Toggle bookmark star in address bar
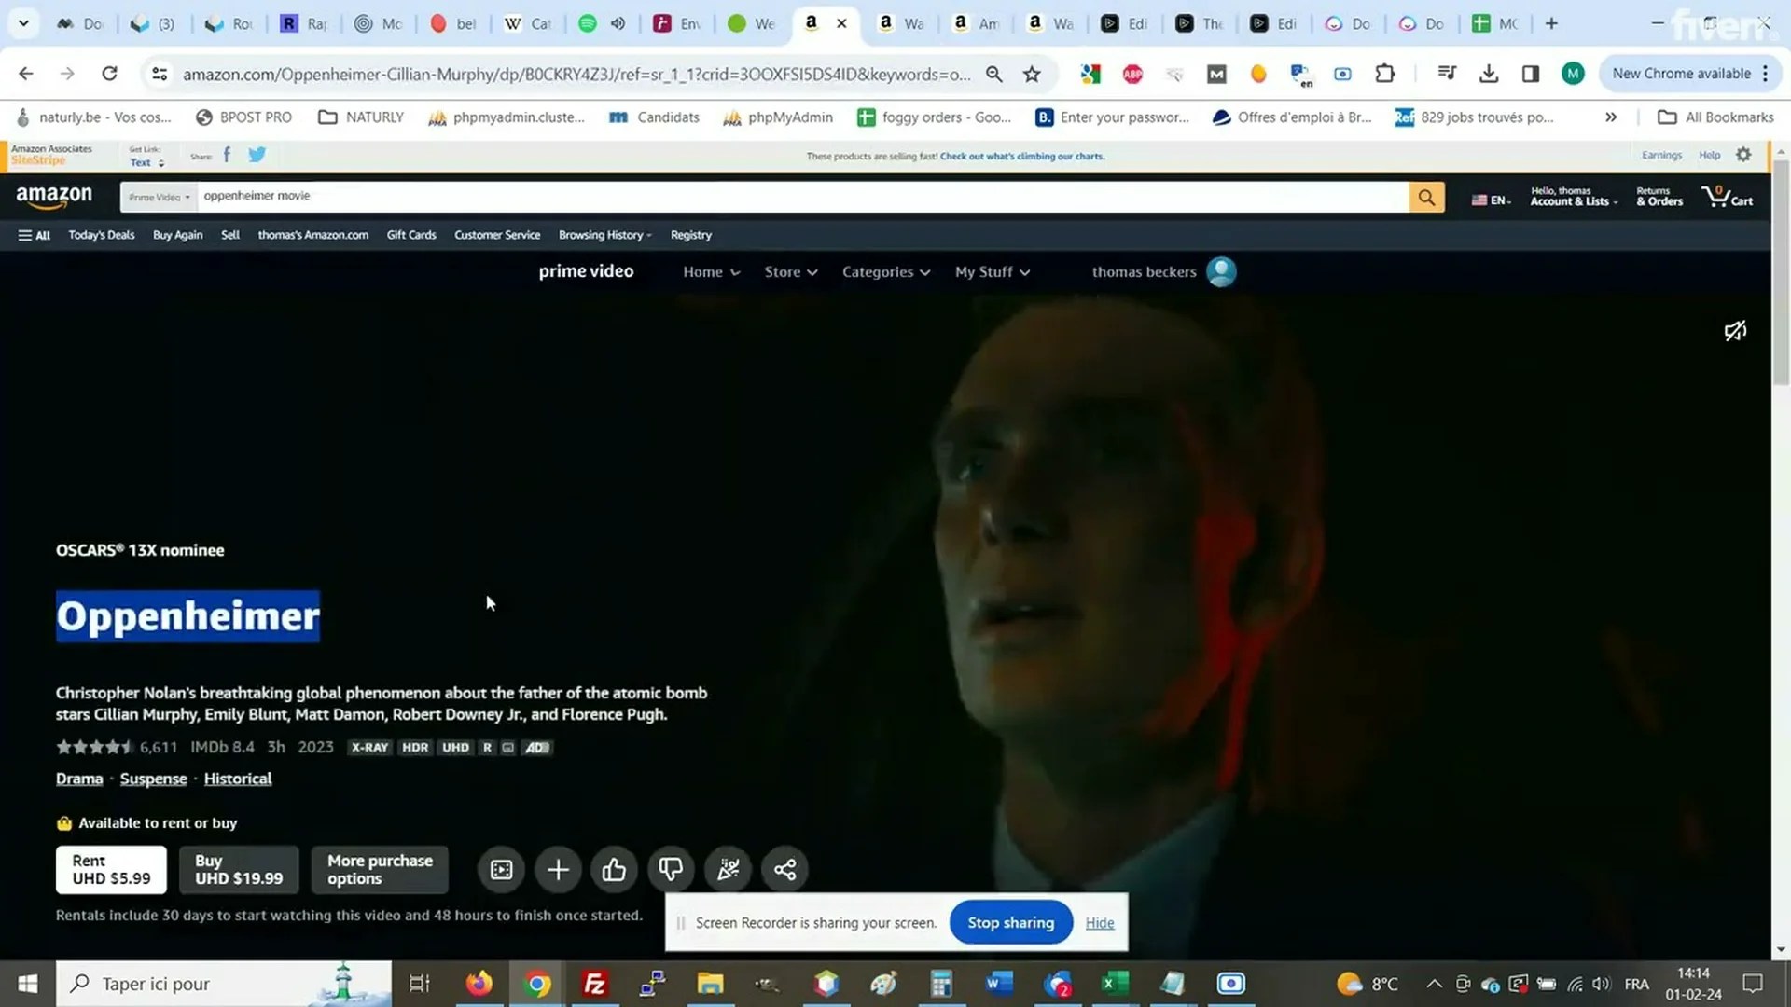This screenshot has width=1791, height=1007. coord(1032,74)
